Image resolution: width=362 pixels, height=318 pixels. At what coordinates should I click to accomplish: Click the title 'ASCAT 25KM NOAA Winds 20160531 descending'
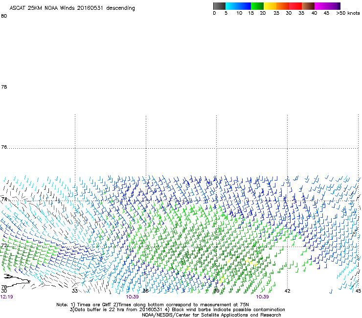point(72,8)
